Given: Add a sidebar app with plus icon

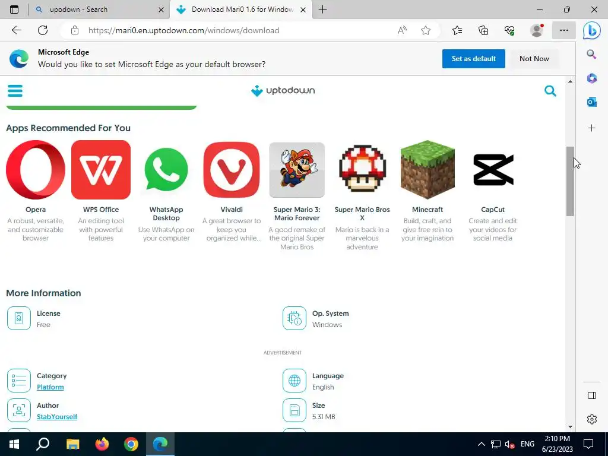Looking at the screenshot, I should click(x=592, y=128).
